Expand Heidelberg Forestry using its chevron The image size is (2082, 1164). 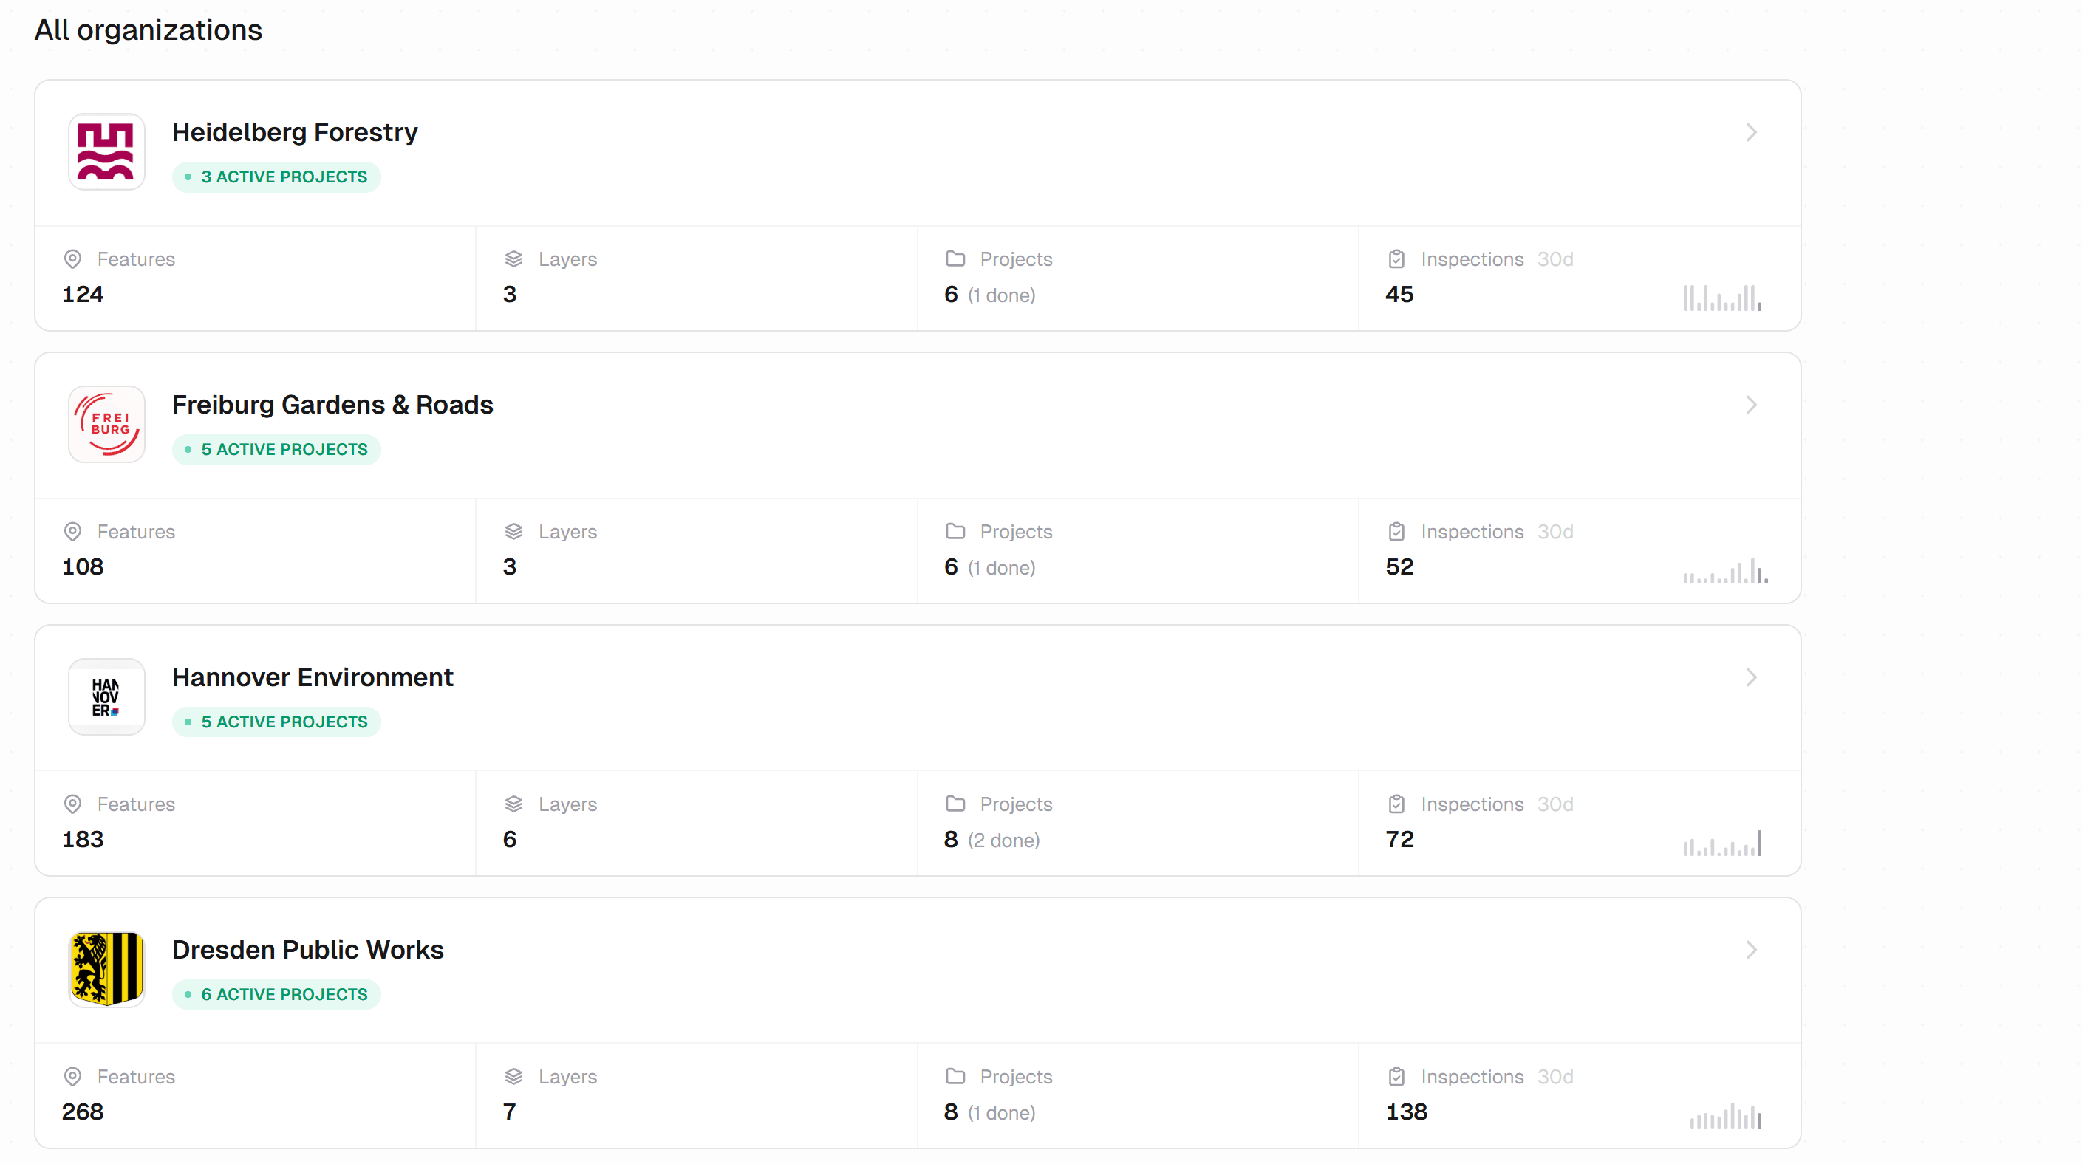1750,132
